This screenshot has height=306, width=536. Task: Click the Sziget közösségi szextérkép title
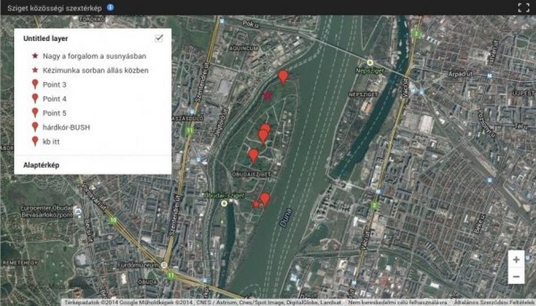pos(52,7)
